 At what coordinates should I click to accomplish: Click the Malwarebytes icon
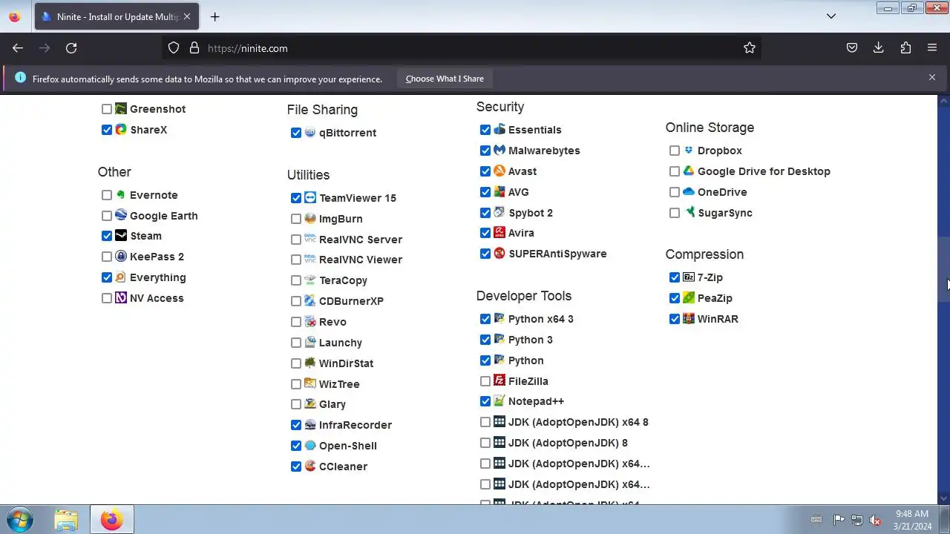[x=499, y=151]
